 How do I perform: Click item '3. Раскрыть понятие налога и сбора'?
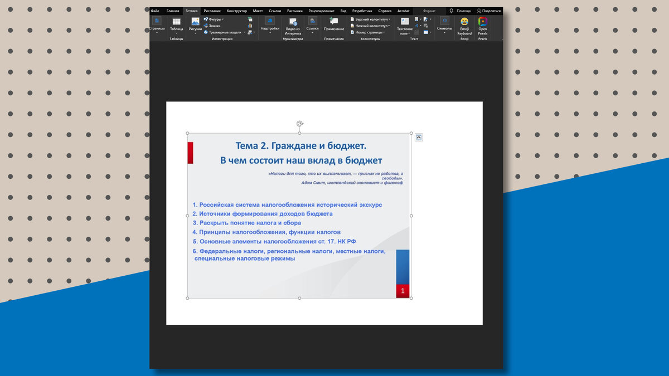tap(247, 222)
